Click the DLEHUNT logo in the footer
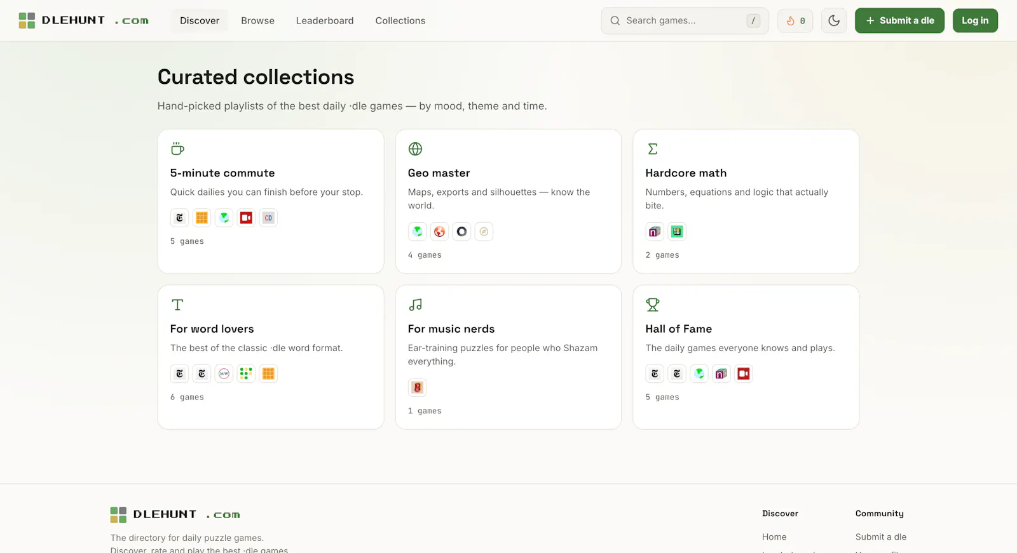 point(175,515)
